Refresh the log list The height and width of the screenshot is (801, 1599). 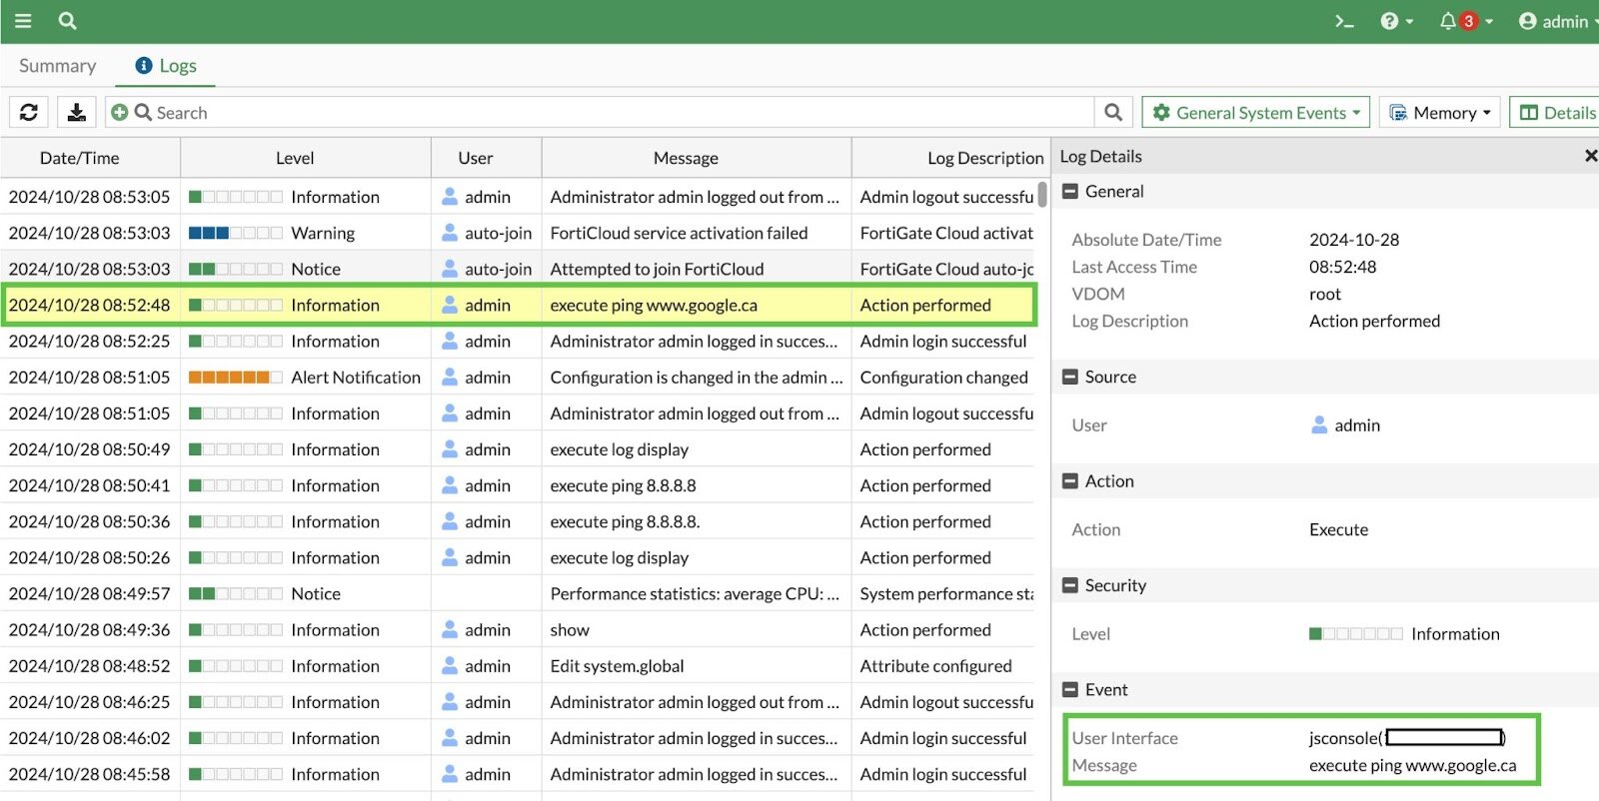pyautogui.click(x=29, y=113)
